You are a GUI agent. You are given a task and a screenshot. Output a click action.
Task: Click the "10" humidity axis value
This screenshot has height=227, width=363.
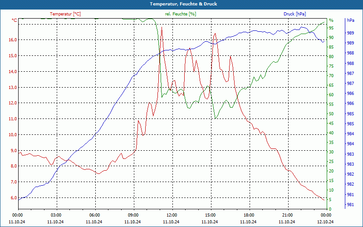(x=331, y=190)
